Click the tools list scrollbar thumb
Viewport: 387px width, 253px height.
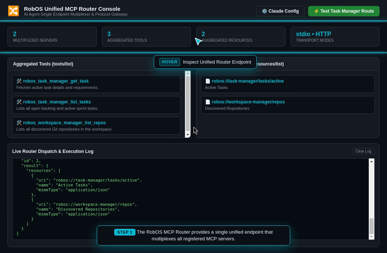pos(188,104)
